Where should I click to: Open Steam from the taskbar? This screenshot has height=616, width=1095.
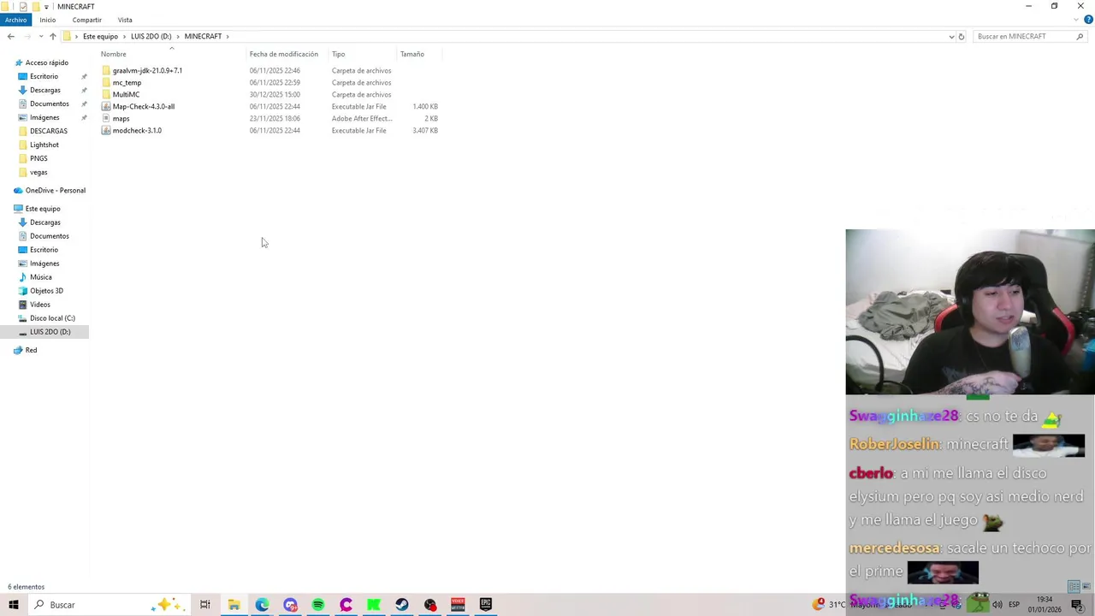click(402, 605)
